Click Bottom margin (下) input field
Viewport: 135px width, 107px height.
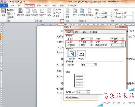pos(116,39)
